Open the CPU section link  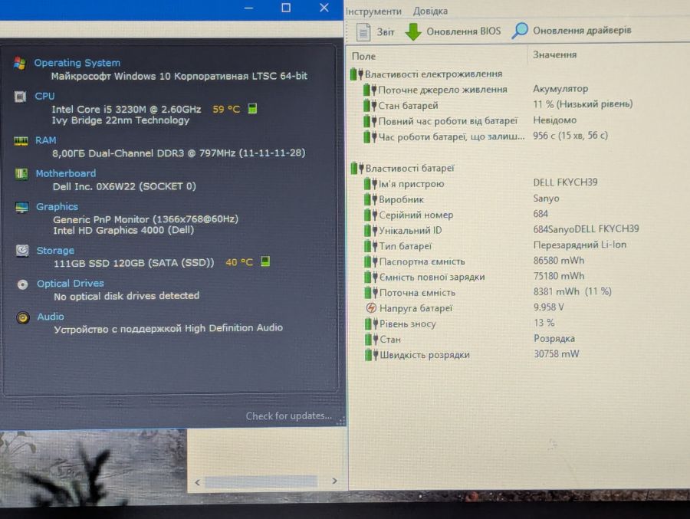[x=45, y=96]
